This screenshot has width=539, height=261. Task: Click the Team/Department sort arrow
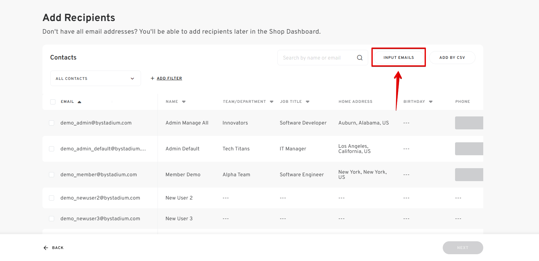[x=272, y=102]
